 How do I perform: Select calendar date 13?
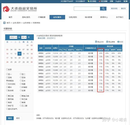click(x=19, y=54)
